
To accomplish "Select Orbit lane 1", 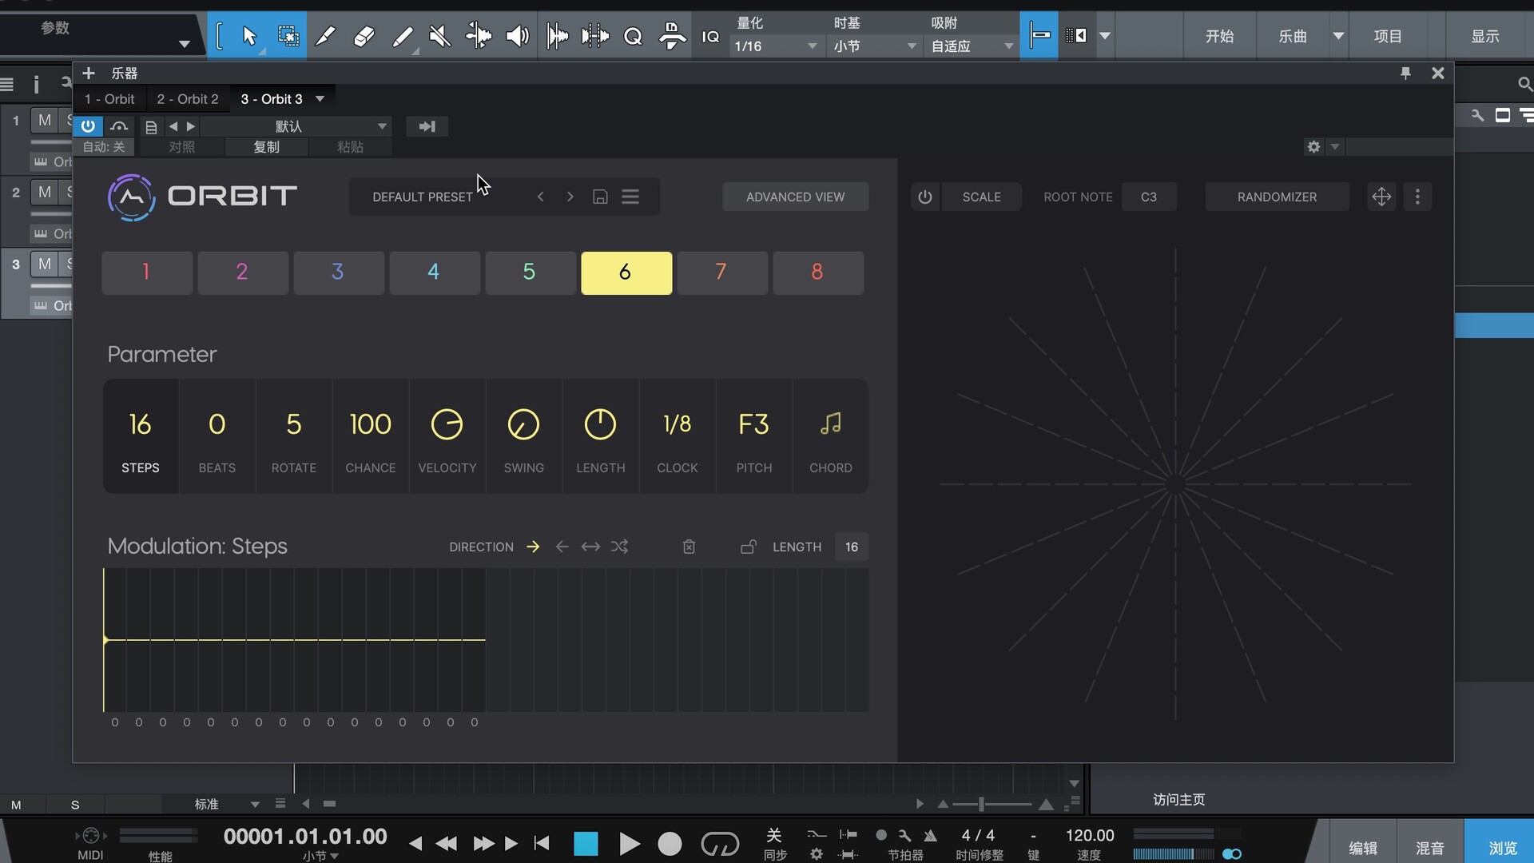I will point(147,272).
